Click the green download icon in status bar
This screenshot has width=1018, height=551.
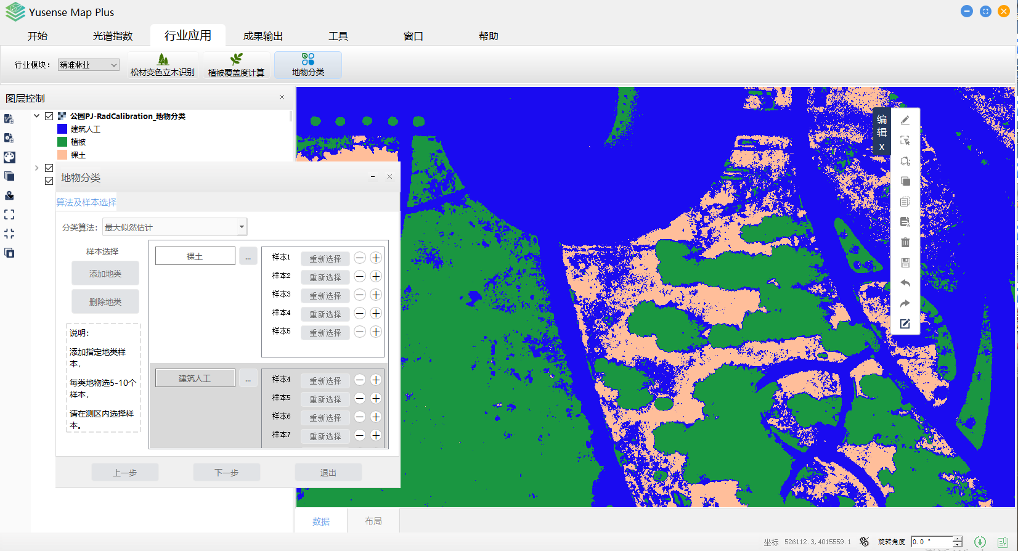tap(980, 542)
